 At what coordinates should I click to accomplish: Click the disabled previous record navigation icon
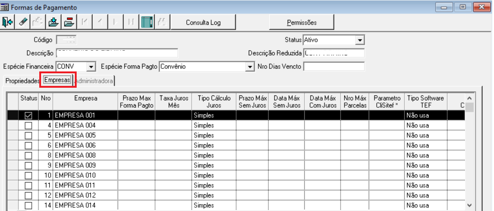coord(100,22)
